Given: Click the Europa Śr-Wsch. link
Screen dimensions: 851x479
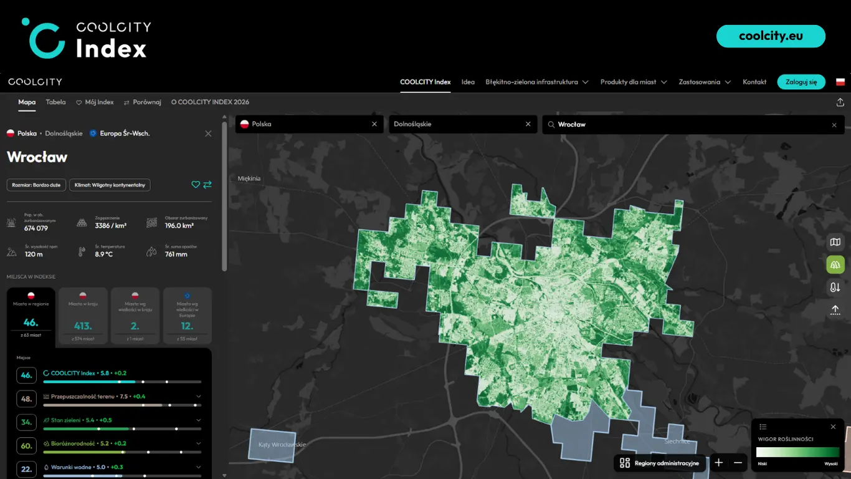Looking at the screenshot, I should [x=125, y=133].
